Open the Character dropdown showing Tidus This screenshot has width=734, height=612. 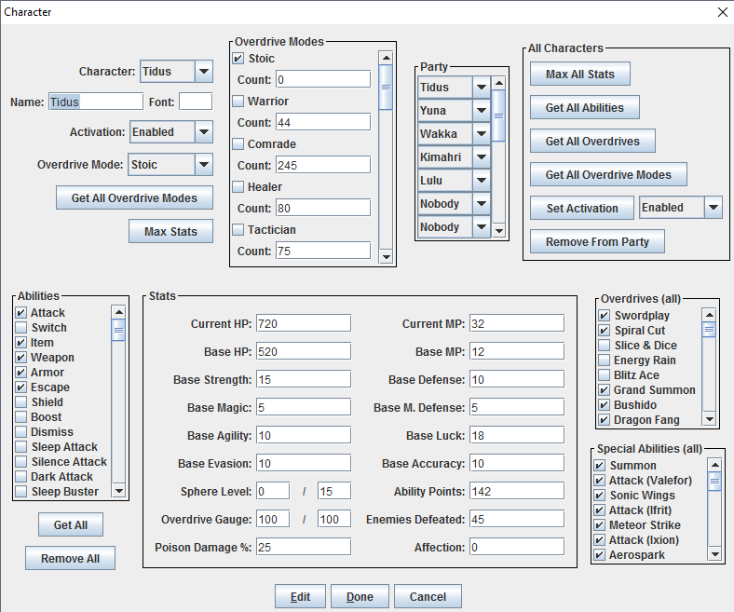(176, 71)
